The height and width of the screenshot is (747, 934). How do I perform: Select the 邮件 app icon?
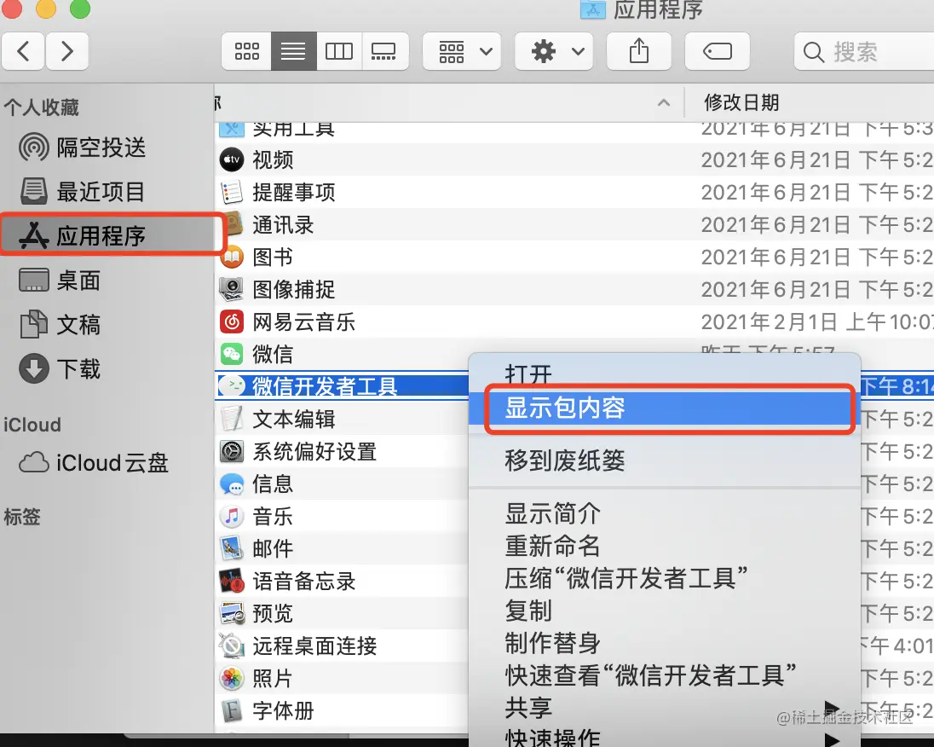232,548
